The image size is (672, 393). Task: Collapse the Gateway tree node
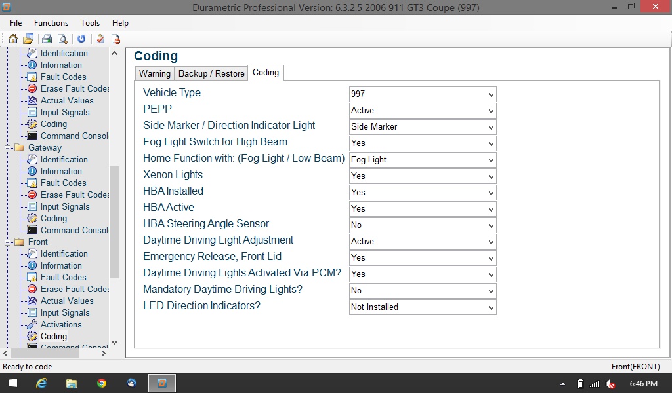pos(8,148)
